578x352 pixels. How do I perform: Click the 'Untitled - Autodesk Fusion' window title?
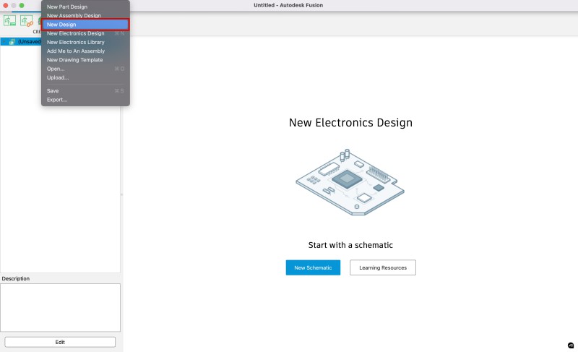(288, 5)
